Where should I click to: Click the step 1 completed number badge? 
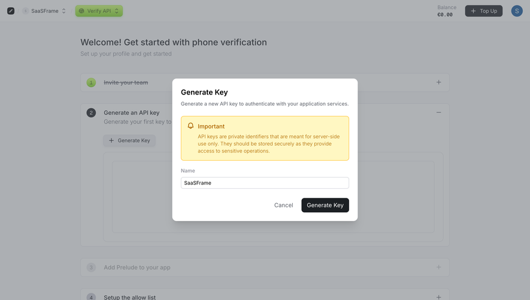[91, 82]
